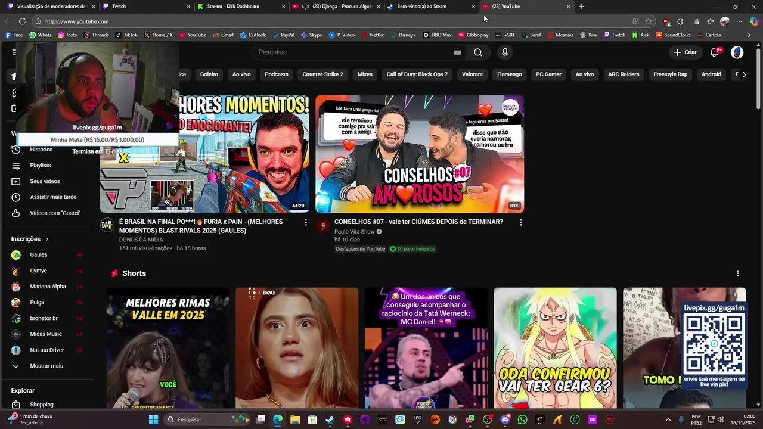Open the Gmail bookmark
Screen dimensions: 763x429
[x=222, y=35]
